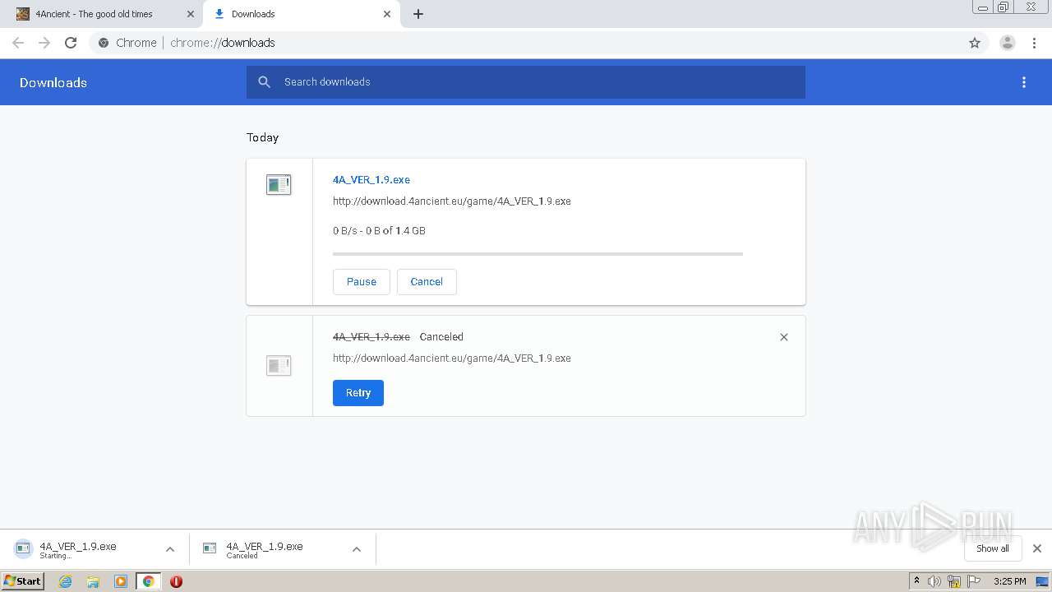The height and width of the screenshot is (592, 1052).
Task: Click the Search downloads field
Action: (526, 82)
